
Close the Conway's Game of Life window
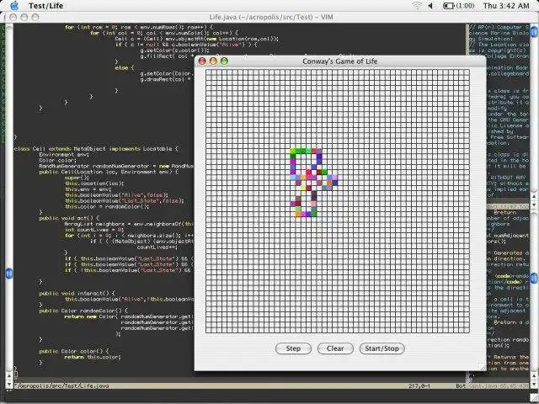(202, 61)
